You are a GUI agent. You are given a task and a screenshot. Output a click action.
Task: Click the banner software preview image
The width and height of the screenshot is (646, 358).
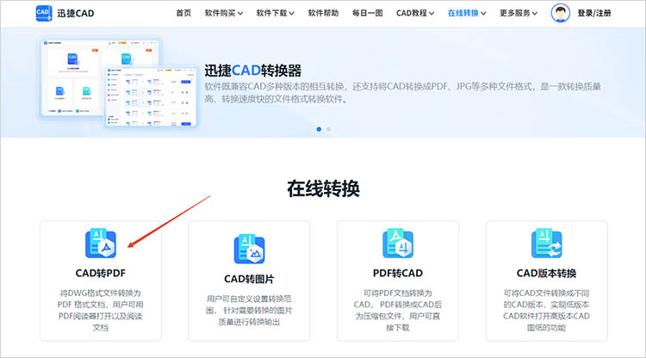tap(118, 83)
